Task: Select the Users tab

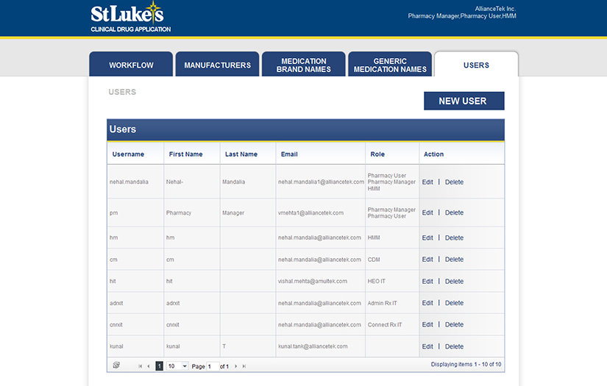Action: [x=477, y=64]
